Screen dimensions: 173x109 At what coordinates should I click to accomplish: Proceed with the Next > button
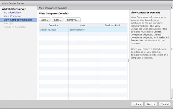(x=151, y=104)
